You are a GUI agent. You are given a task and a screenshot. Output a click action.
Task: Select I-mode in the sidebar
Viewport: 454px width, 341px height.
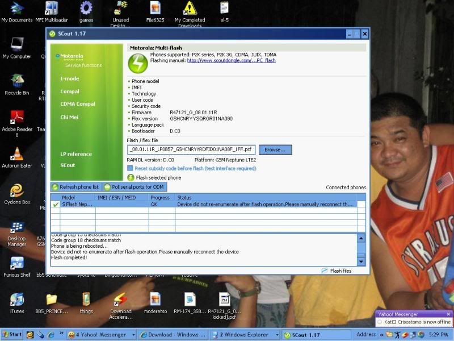tap(69, 78)
